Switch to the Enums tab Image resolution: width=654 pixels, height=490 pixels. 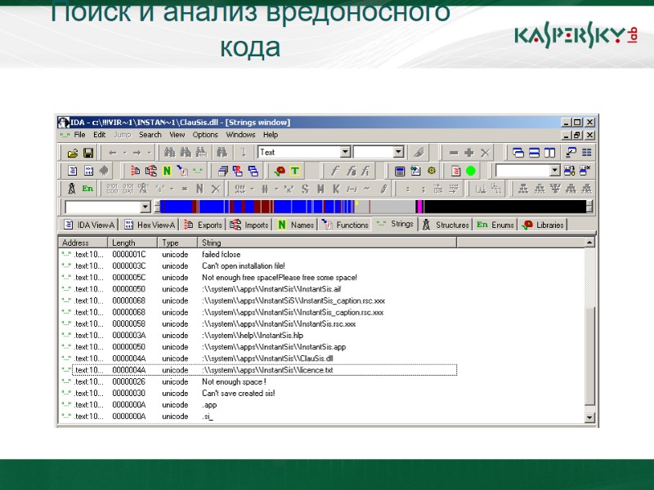pyautogui.click(x=495, y=225)
